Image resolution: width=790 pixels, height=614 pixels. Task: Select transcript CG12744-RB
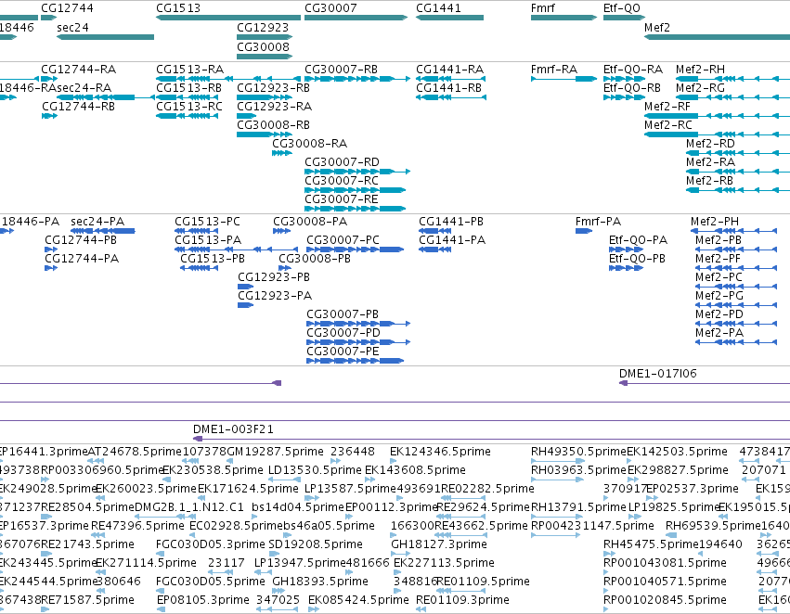(x=78, y=106)
